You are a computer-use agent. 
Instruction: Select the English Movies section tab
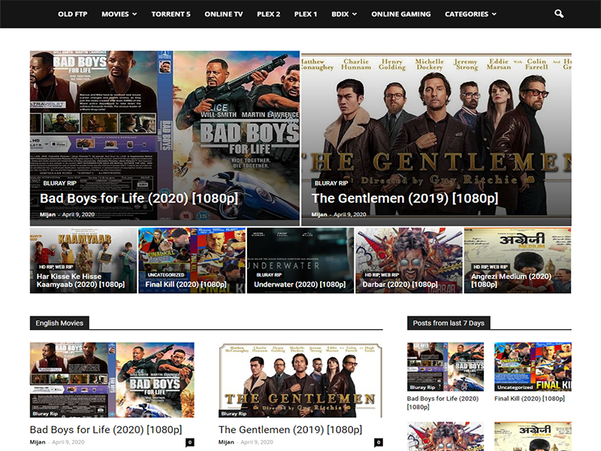click(59, 322)
